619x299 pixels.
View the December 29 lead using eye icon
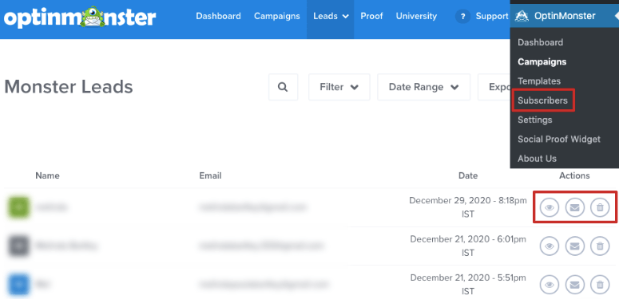(550, 207)
